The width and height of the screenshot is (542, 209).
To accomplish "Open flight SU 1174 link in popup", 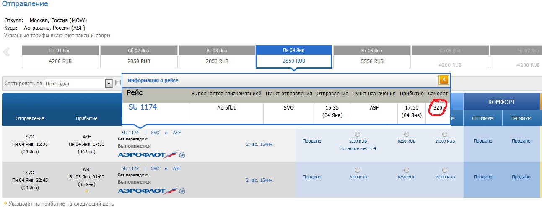I will pos(143,107).
